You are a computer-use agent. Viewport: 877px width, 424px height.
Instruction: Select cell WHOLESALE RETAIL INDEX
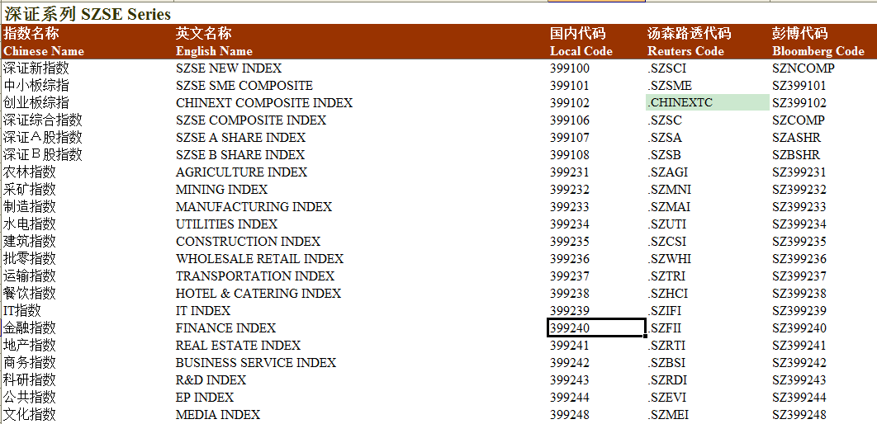tap(259, 259)
